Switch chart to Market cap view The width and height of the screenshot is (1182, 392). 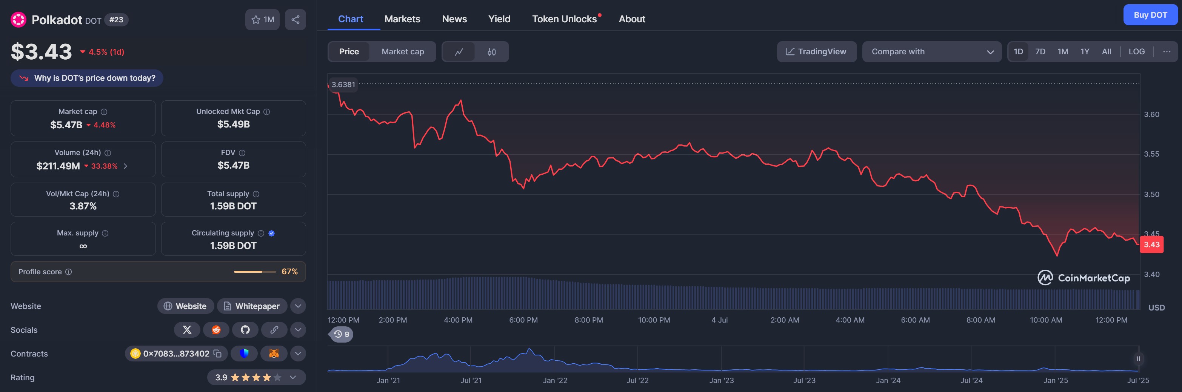[x=402, y=52]
